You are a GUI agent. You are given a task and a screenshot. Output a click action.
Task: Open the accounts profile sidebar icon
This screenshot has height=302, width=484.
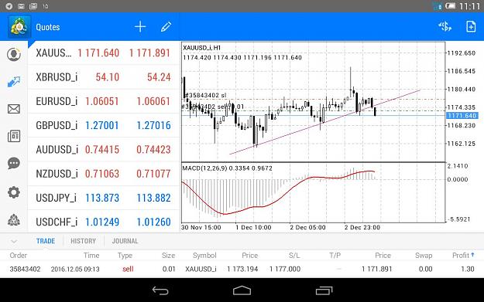[x=14, y=55]
